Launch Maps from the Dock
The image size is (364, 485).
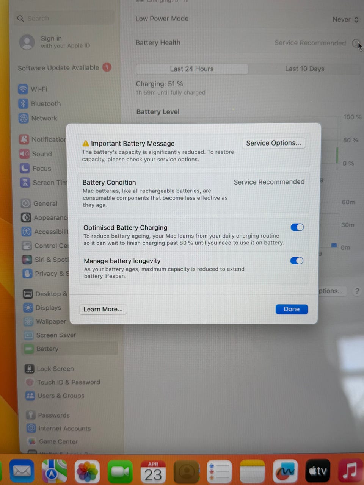[54, 471]
